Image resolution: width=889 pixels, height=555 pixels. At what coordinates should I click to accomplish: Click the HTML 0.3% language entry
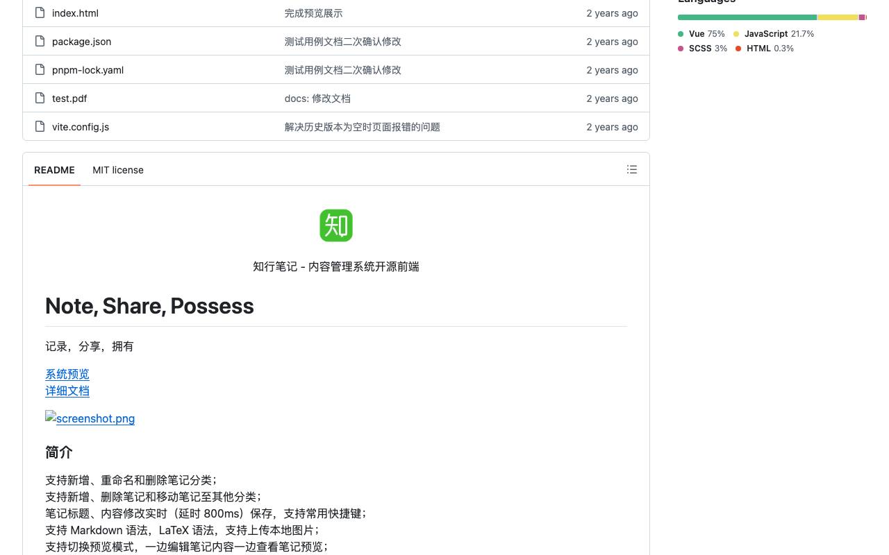[765, 49]
